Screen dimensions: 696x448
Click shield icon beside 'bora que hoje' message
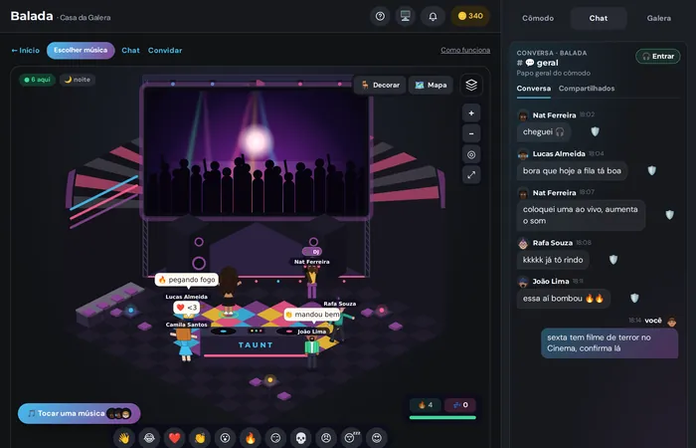tap(651, 170)
